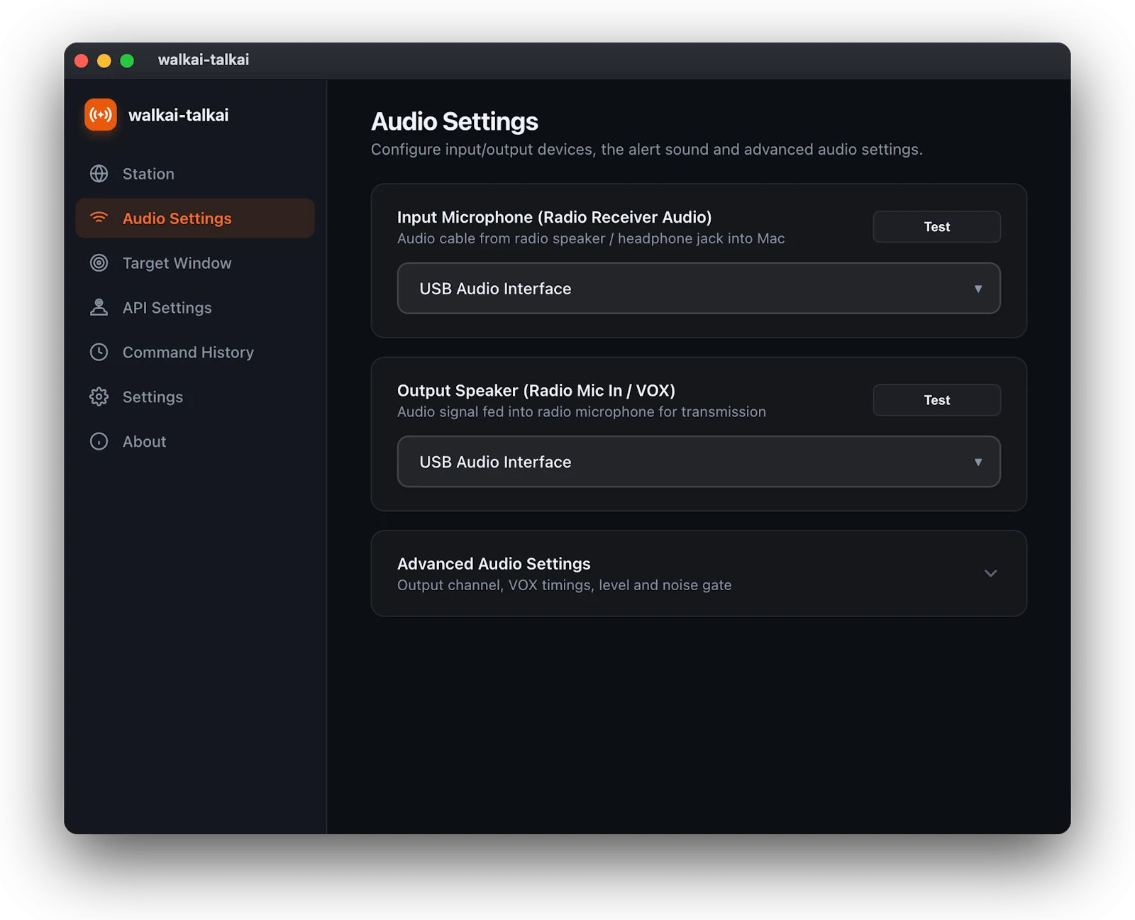Click the person icon beside API Settings
This screenshot has width=1135, height=920.
click(99, 307)
